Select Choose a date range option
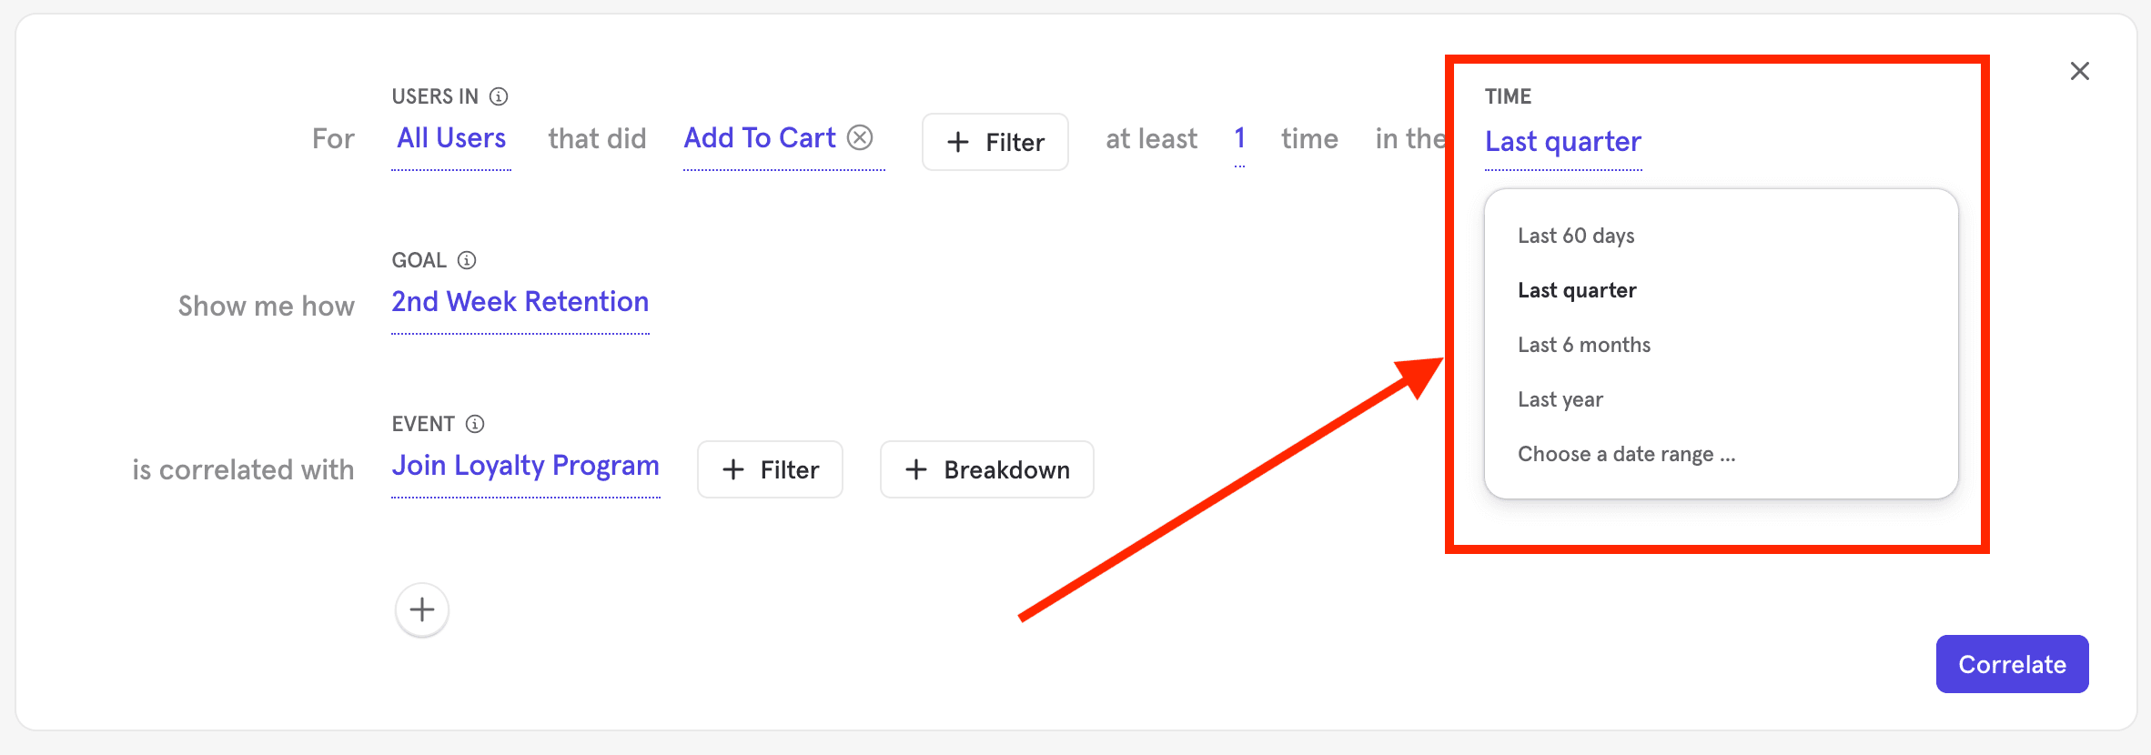This screenshot has height=755, width=2151. [1626, 455]
